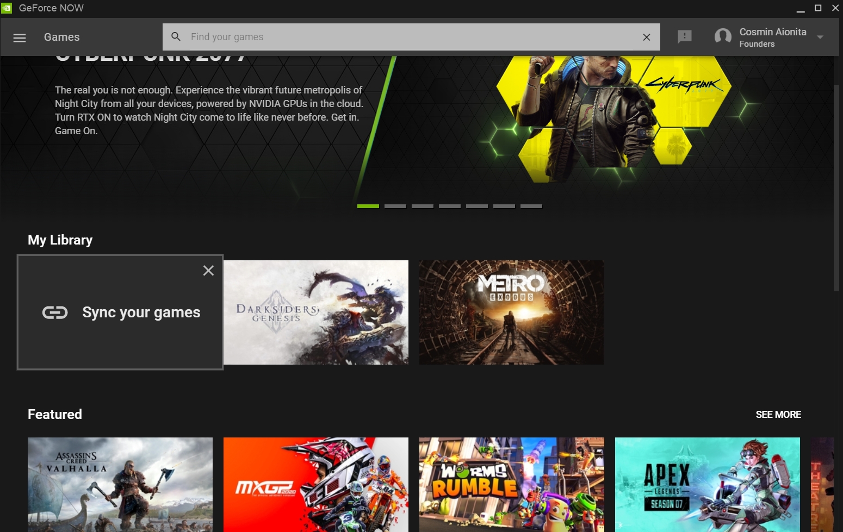Click the Featured section heading
This screenshot has height=532, width=843.
click(x=55, y=414)
